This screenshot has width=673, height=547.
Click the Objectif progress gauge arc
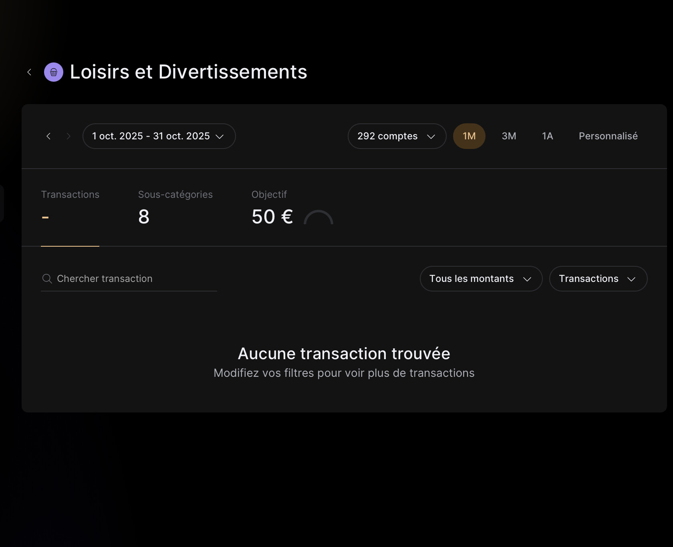point(318,217)
